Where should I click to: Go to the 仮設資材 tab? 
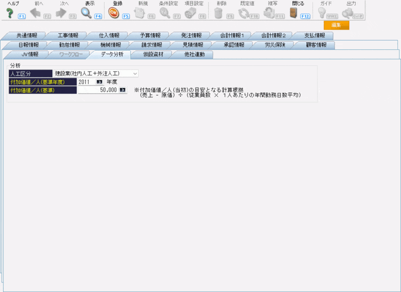[x=150, y=54]
